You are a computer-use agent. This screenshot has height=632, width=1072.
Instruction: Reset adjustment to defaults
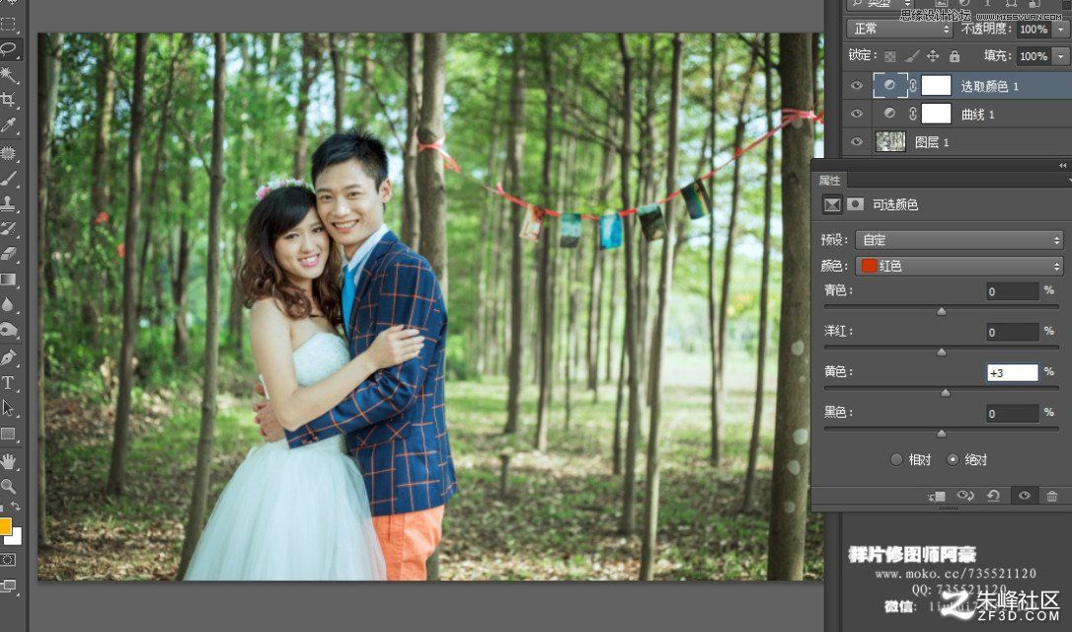click(x=993, y=496)
